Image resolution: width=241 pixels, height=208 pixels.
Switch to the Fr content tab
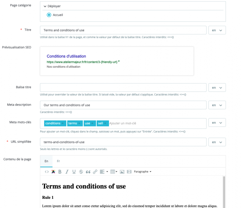tap(58, 161)
